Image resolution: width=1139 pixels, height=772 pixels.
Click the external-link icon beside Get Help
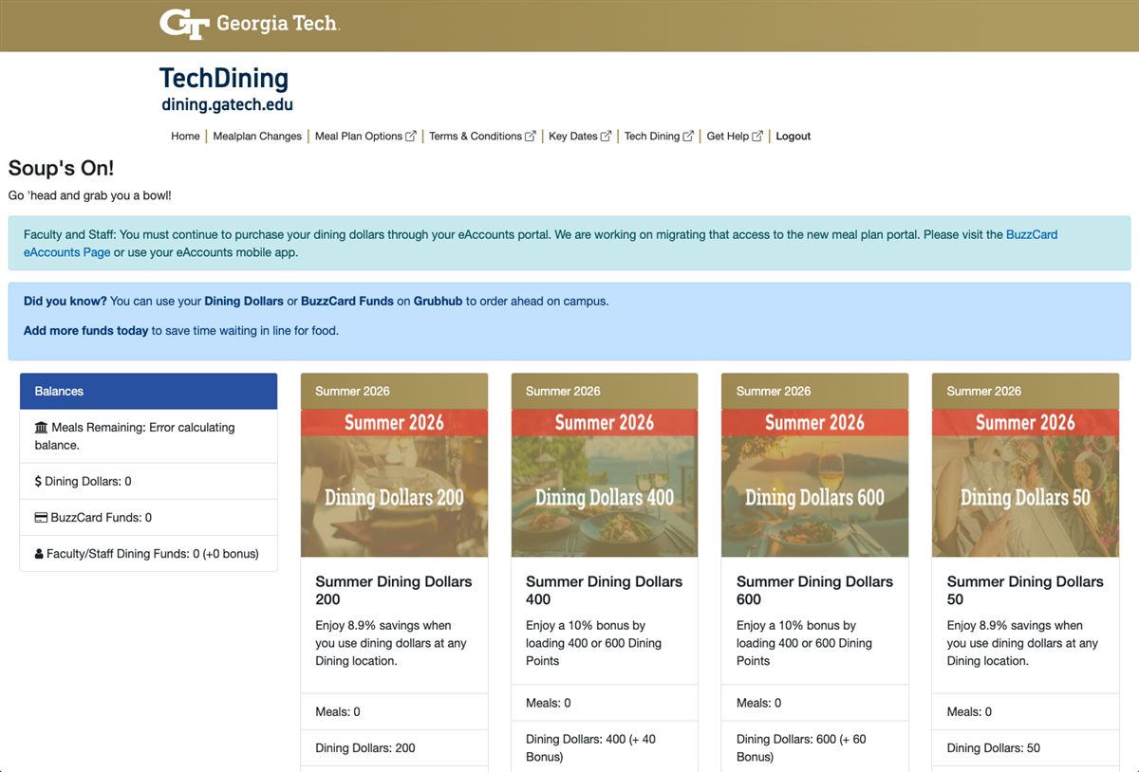(757, 137)
